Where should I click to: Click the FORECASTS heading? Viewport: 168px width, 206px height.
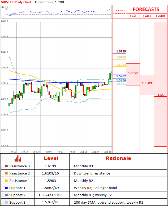pyautogui.click(x=146, y=9)
